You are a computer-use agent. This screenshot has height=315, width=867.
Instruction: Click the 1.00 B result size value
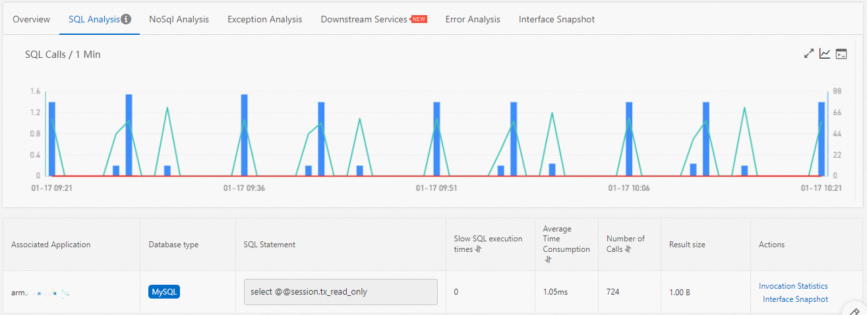[680, 292]
